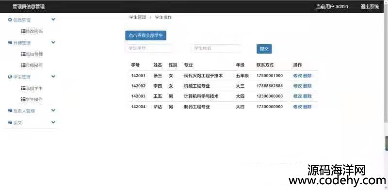This screenshot has width=388, height=190.
Task: Click 学生操作 in the breadcrumb
Action: click(163, 17)
